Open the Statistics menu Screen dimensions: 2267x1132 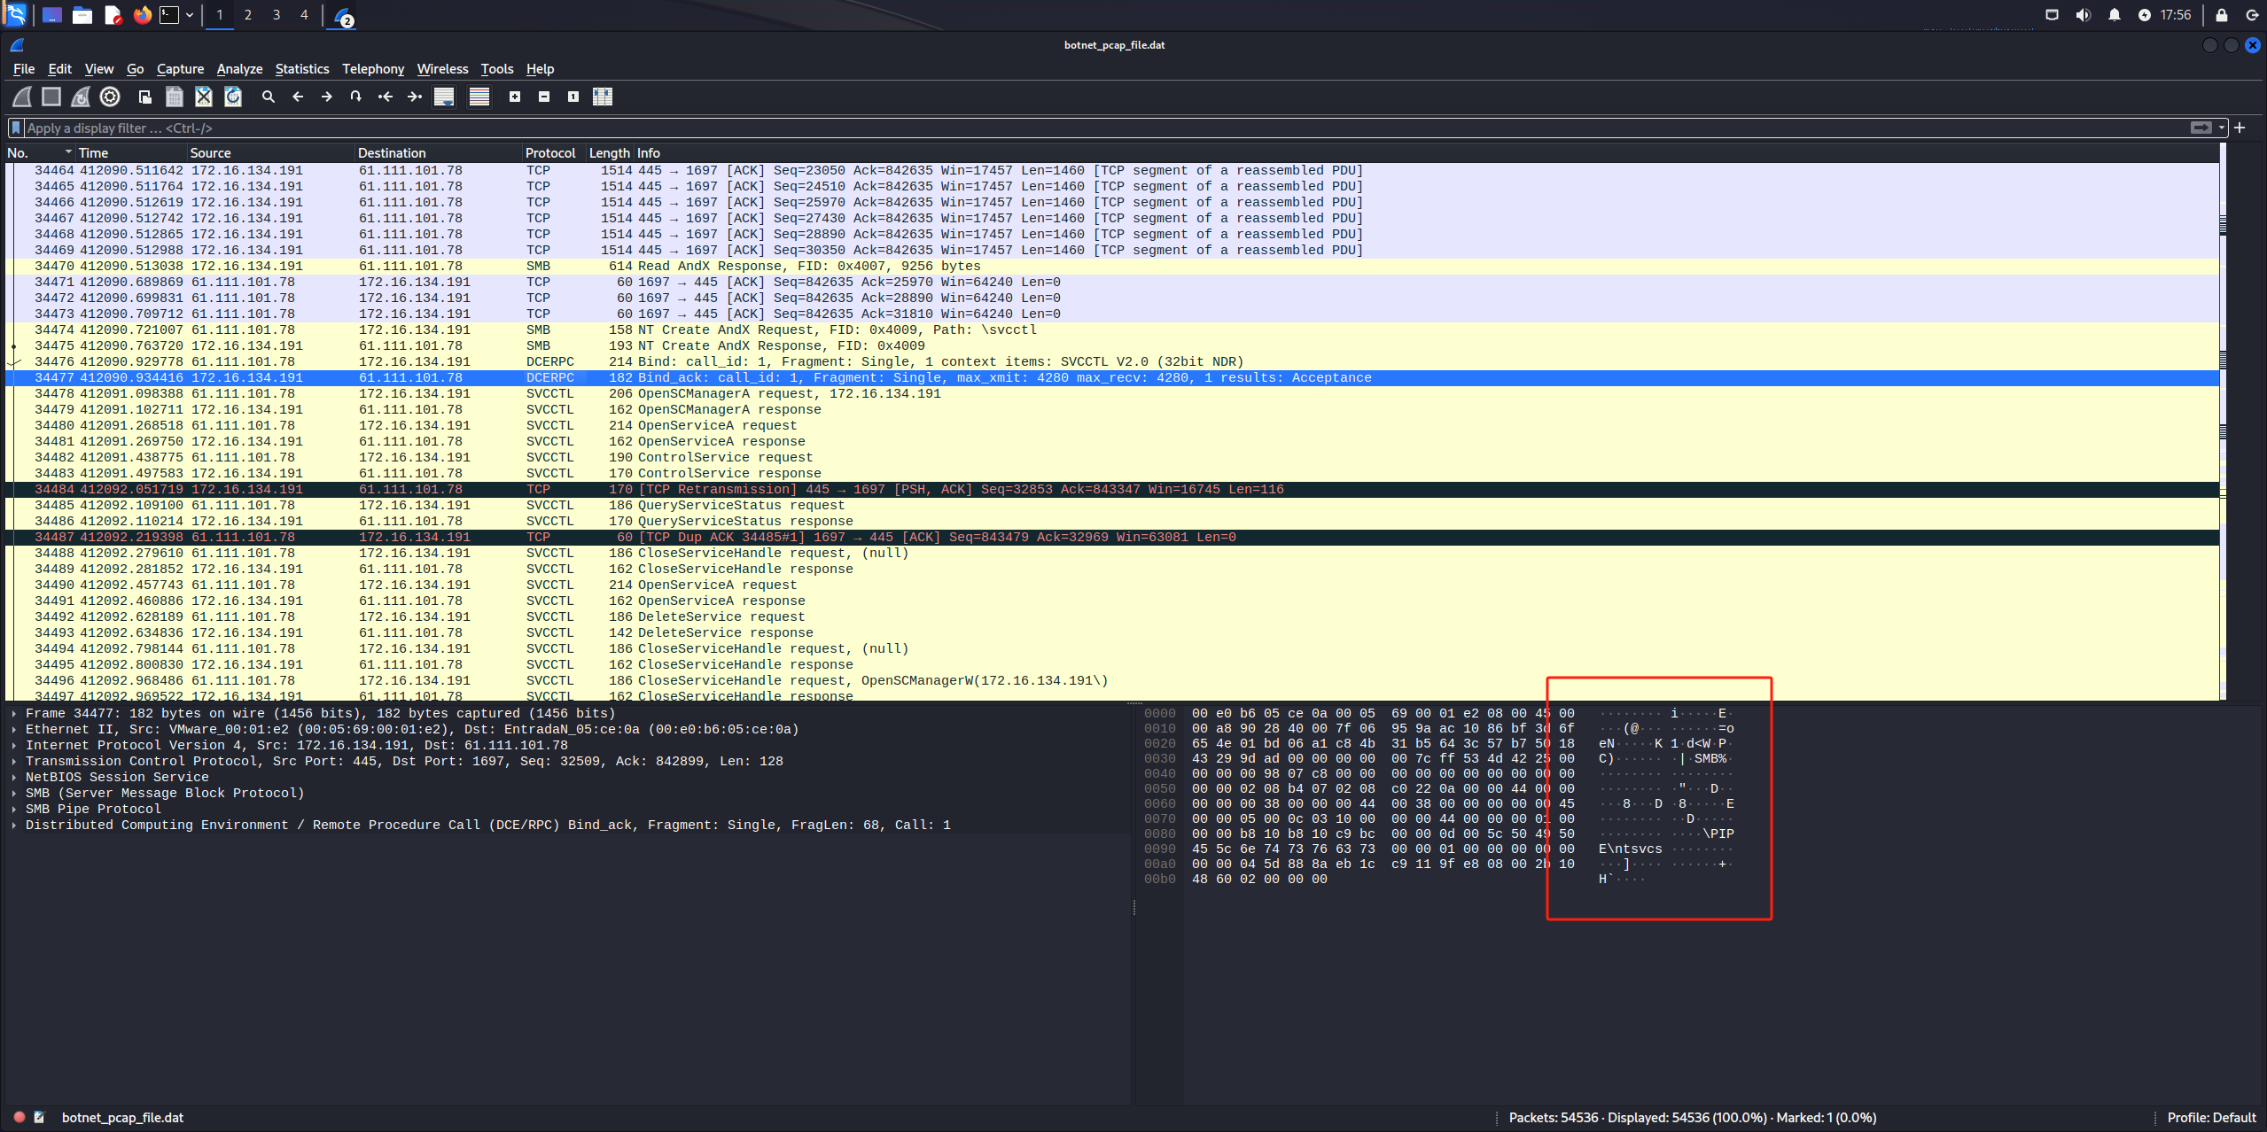click(x=301, y=69)
